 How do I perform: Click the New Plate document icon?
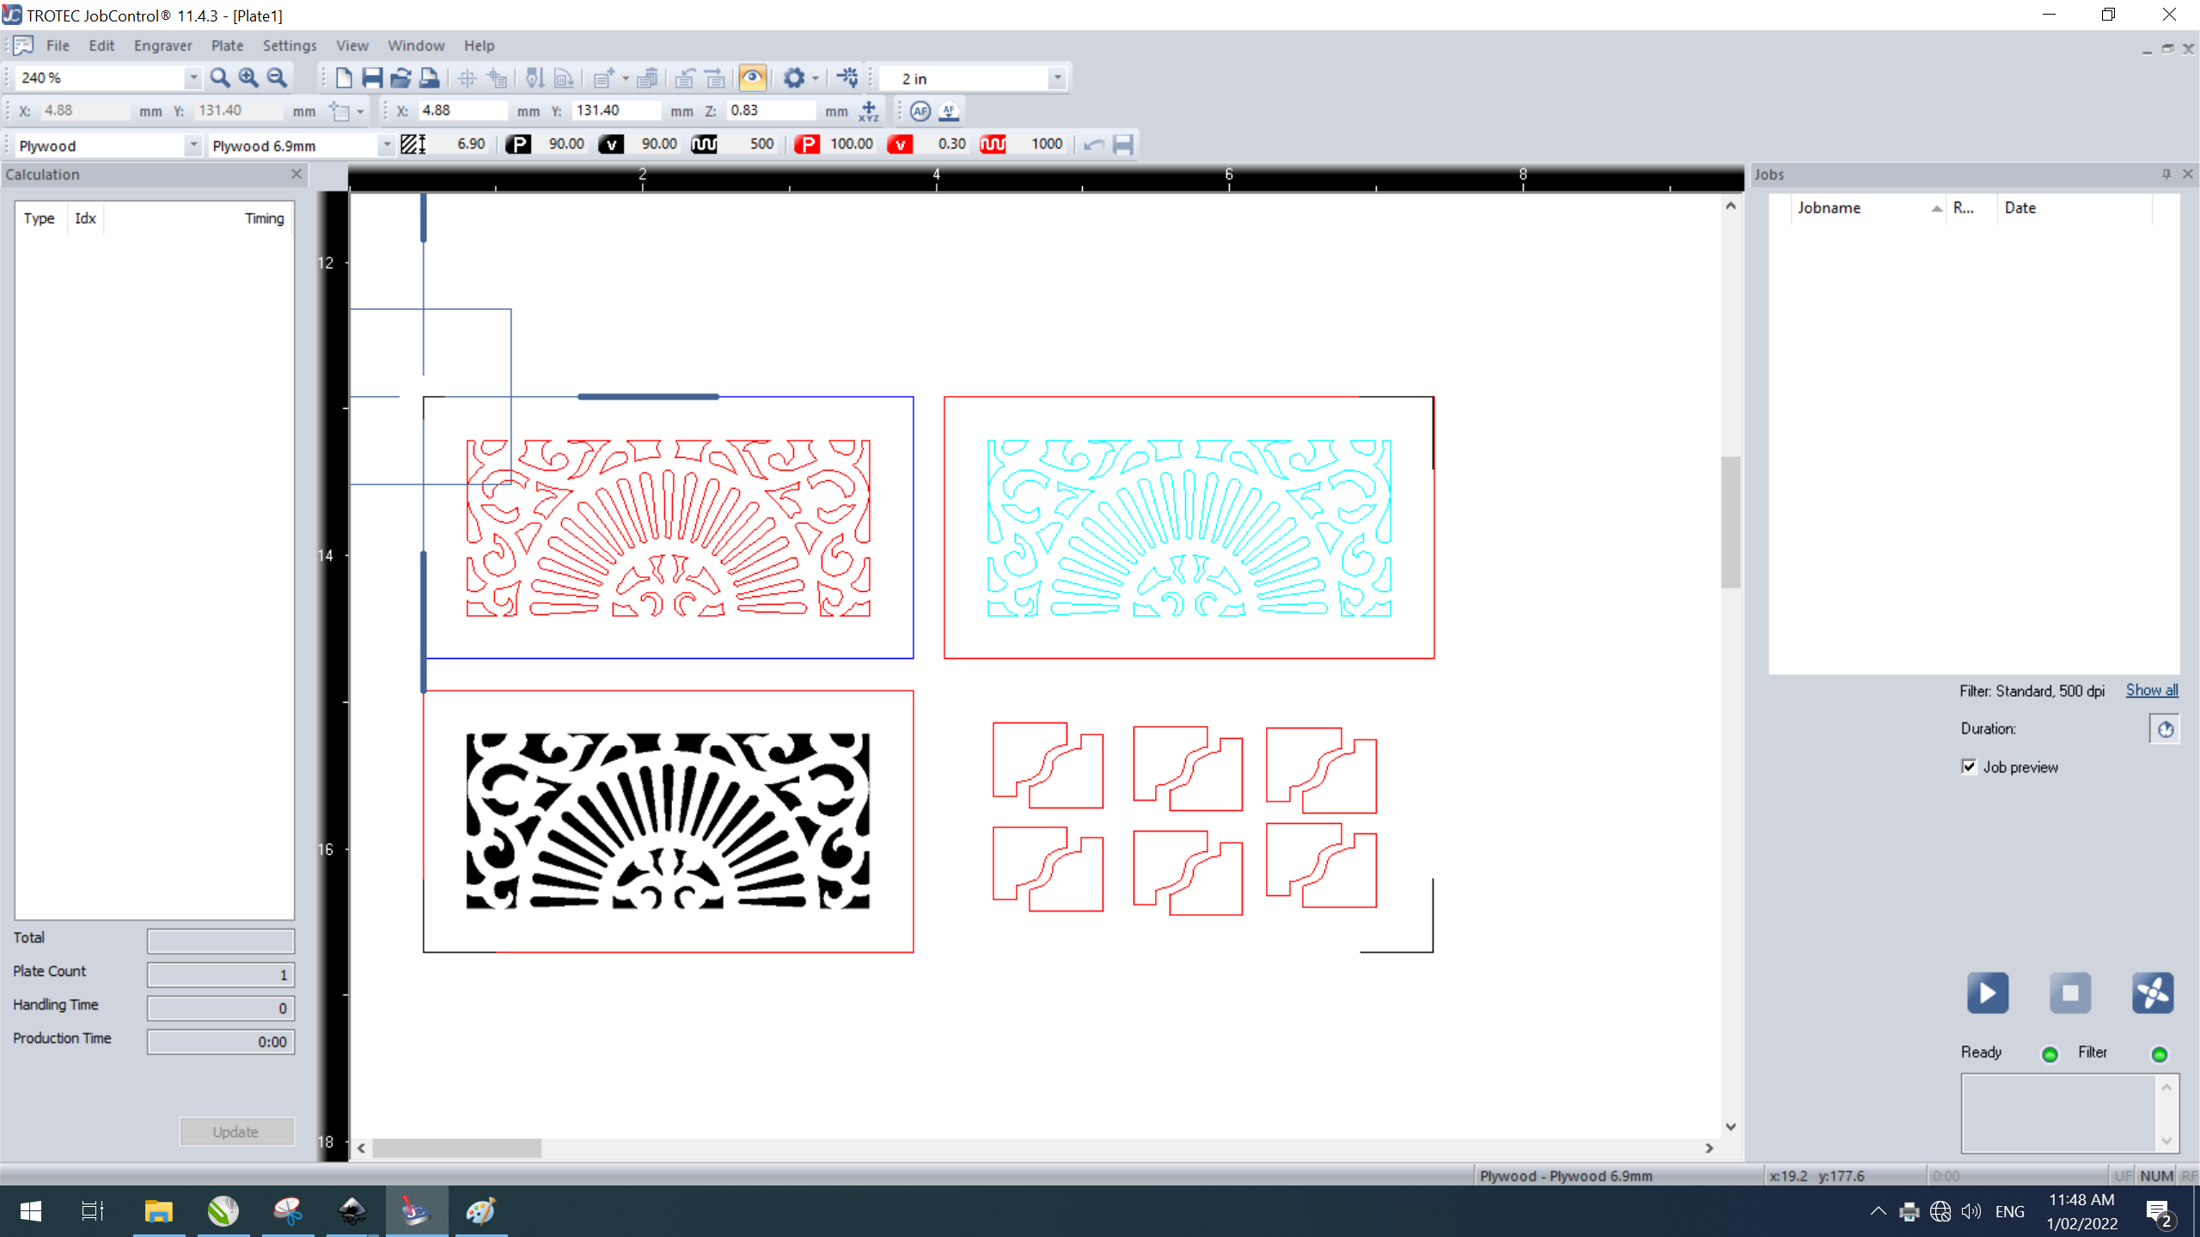pyautogui.click(x=344, y=78)
